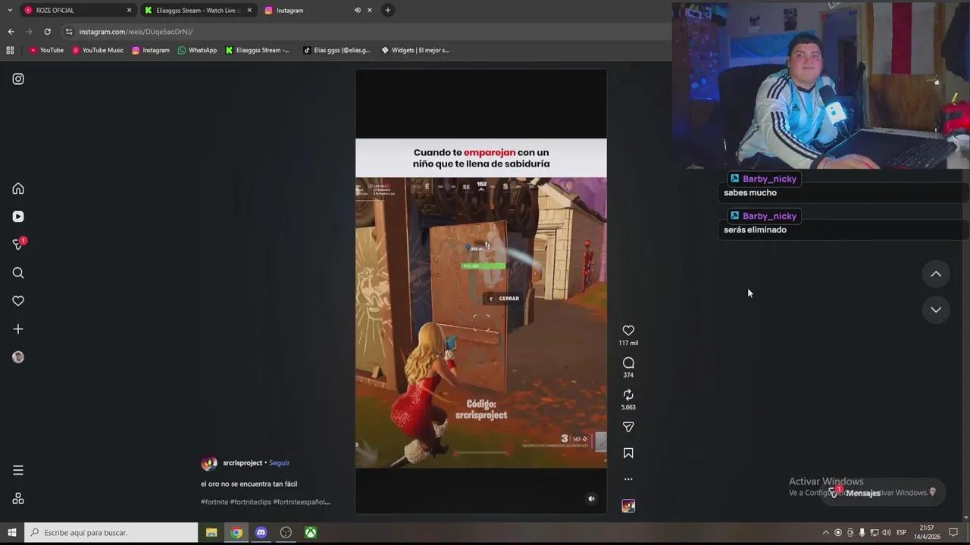Open a new browser tab
The image size is (970, 545).
tap(387, 10)
